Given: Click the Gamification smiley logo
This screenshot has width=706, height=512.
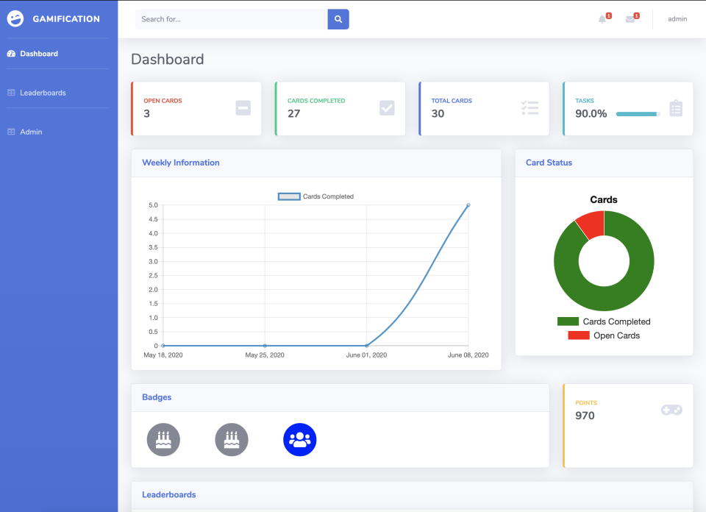Looking at the screenshot, I should point(15,18).
